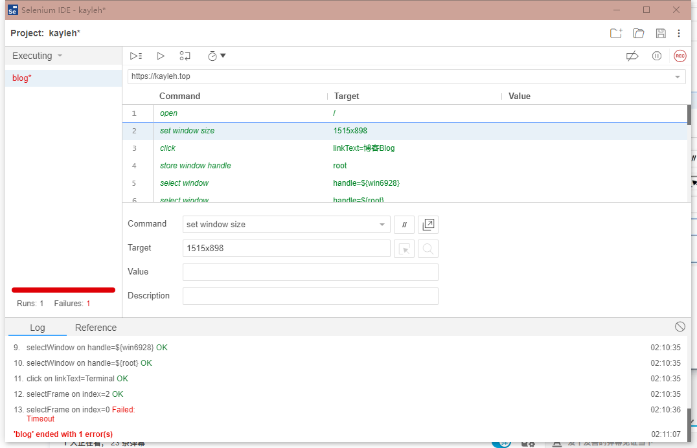The height and width of the screenshot is (448, 697).
Task: Click the Value input field
Action: click(310, 272)
